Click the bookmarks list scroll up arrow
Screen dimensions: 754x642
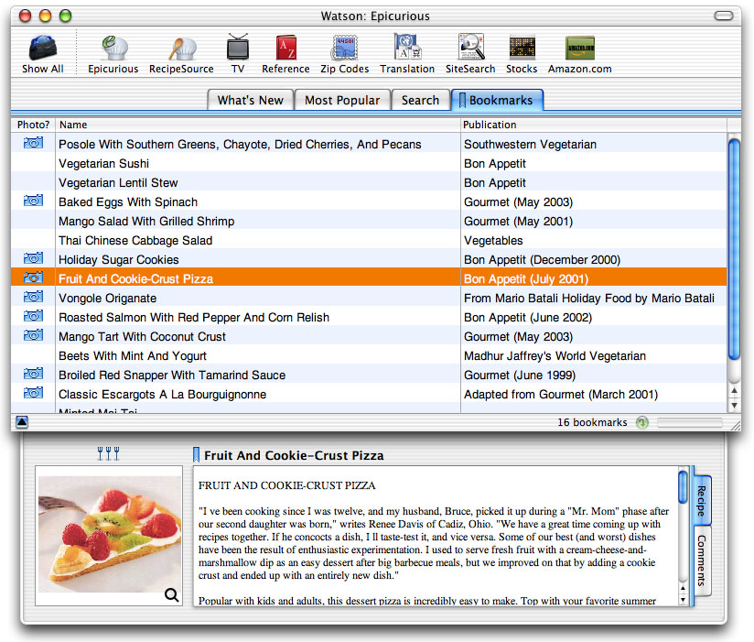[x=734, y=391]
